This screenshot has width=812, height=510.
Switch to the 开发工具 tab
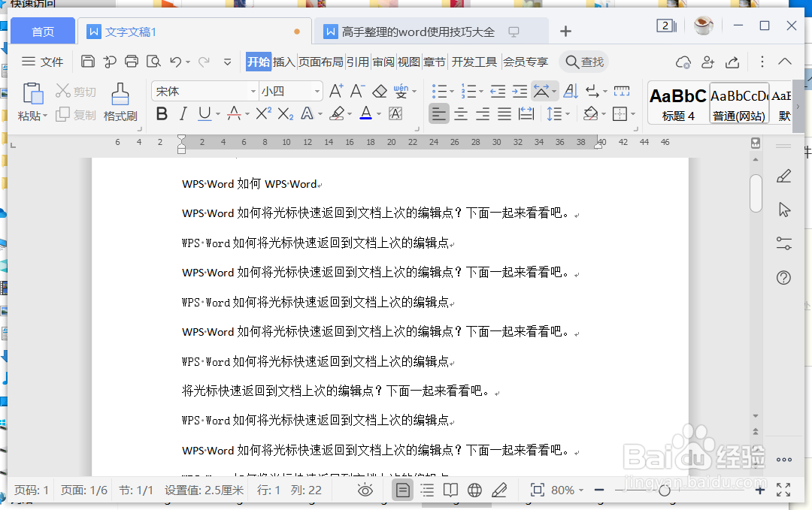point(474,62)
